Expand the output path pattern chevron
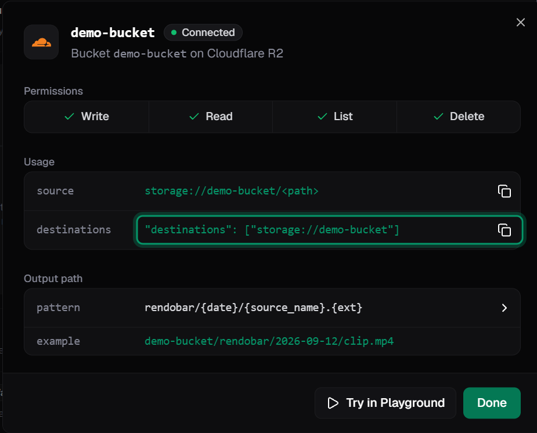 tap(504, 308)
